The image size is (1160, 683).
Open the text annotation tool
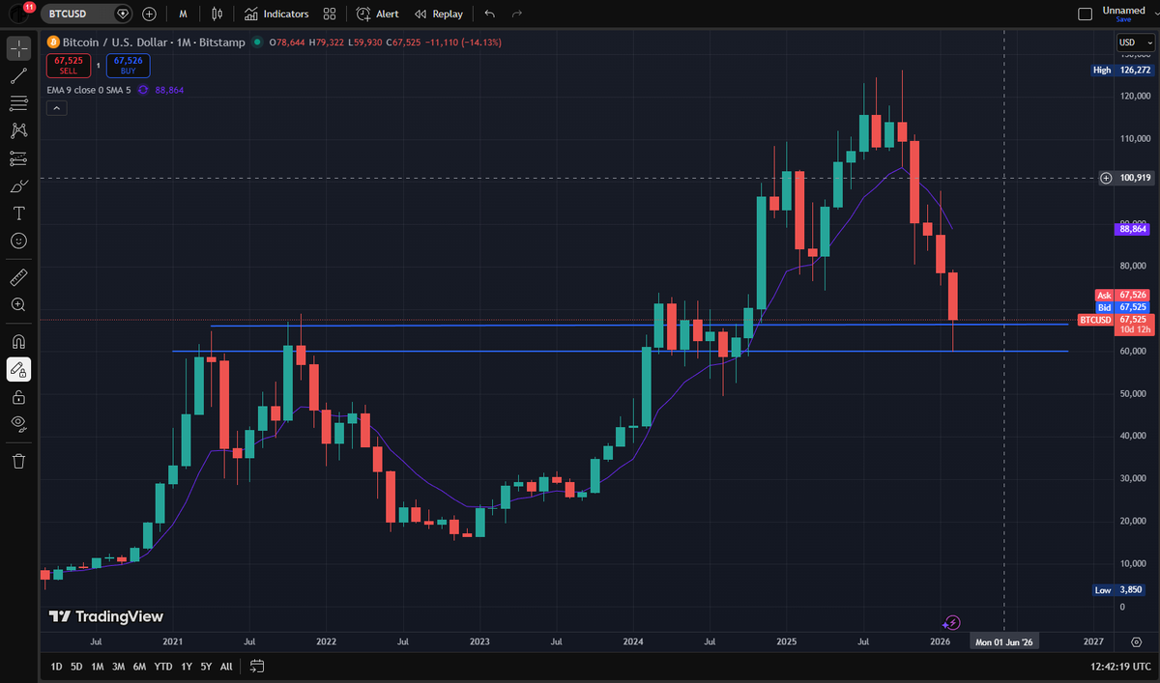[x=18, y=213]
